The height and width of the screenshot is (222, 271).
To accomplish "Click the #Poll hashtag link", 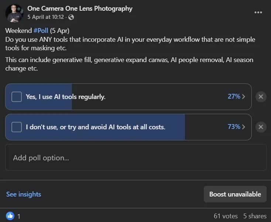I will 41,31.
